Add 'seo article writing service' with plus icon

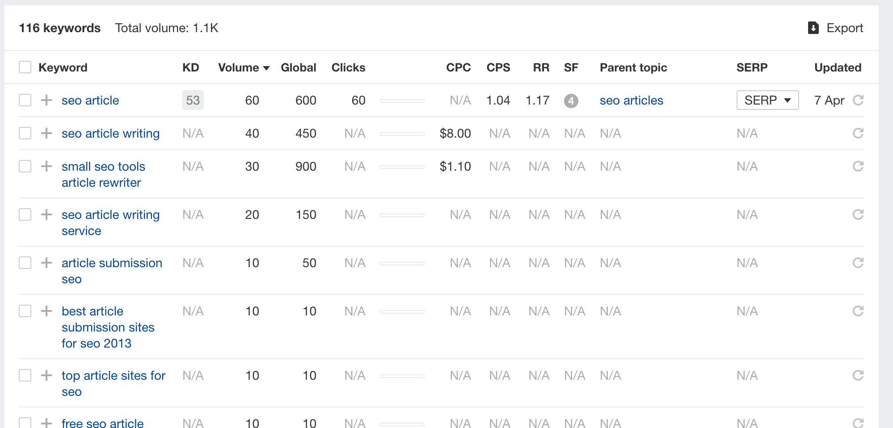[x=46, y=214]
